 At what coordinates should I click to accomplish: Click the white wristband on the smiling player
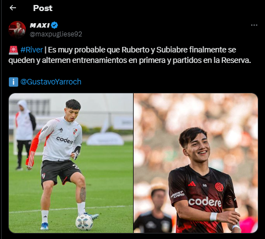tap(214, 216)
